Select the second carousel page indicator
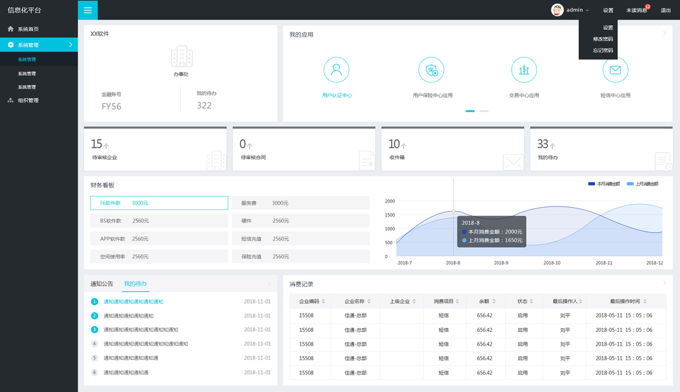The image size is (680, 392). (484, 111)
